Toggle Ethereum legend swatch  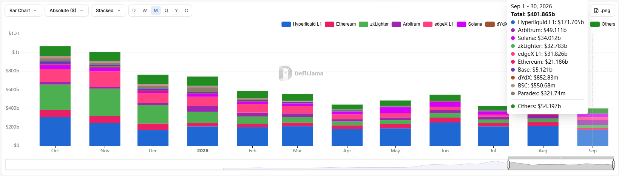point(329,24)
